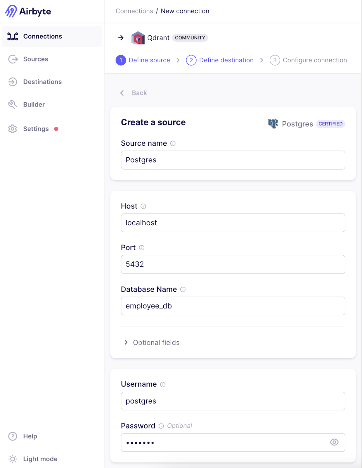The height and width of the screenshot is (468, 362).
Task: Click the Help question mark icon
Action: click(x=13, y=436)
